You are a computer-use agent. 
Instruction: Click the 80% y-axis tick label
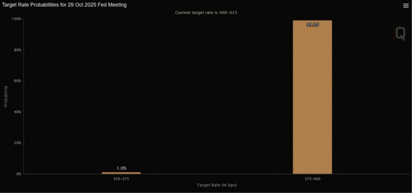click(17, 50)
